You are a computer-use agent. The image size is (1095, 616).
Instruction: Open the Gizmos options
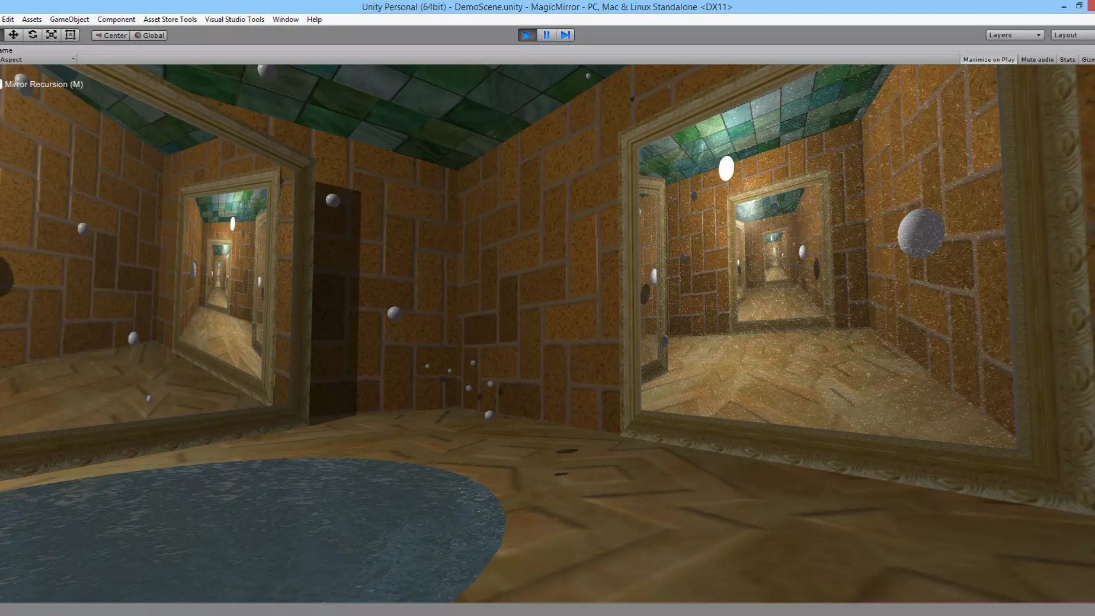[x=1088, y=59]
